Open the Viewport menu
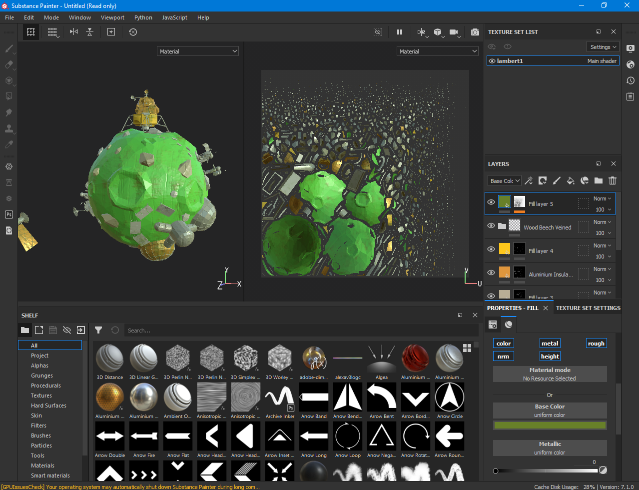This screenshot has width=639, height=490. pos(112,17)
